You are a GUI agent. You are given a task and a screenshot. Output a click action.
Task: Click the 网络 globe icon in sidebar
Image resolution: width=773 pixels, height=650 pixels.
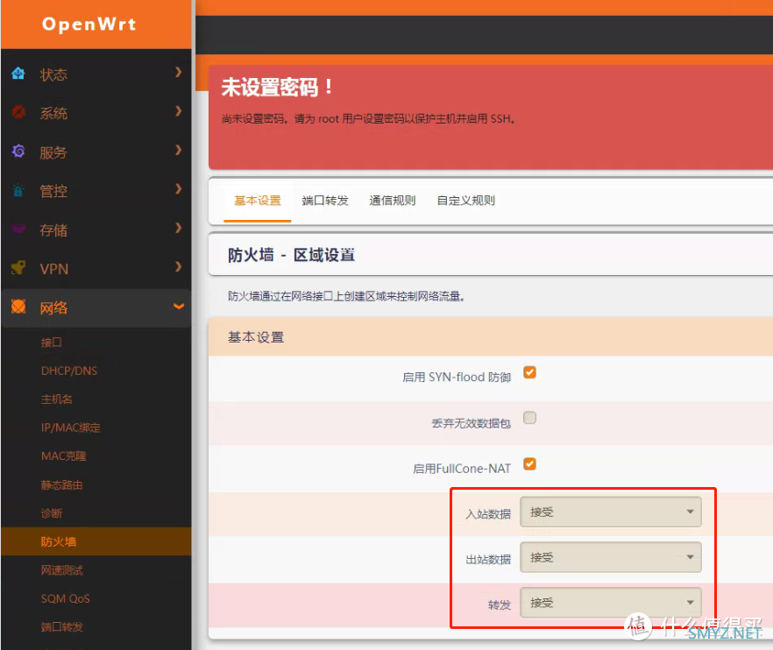[x=18, y=307]
